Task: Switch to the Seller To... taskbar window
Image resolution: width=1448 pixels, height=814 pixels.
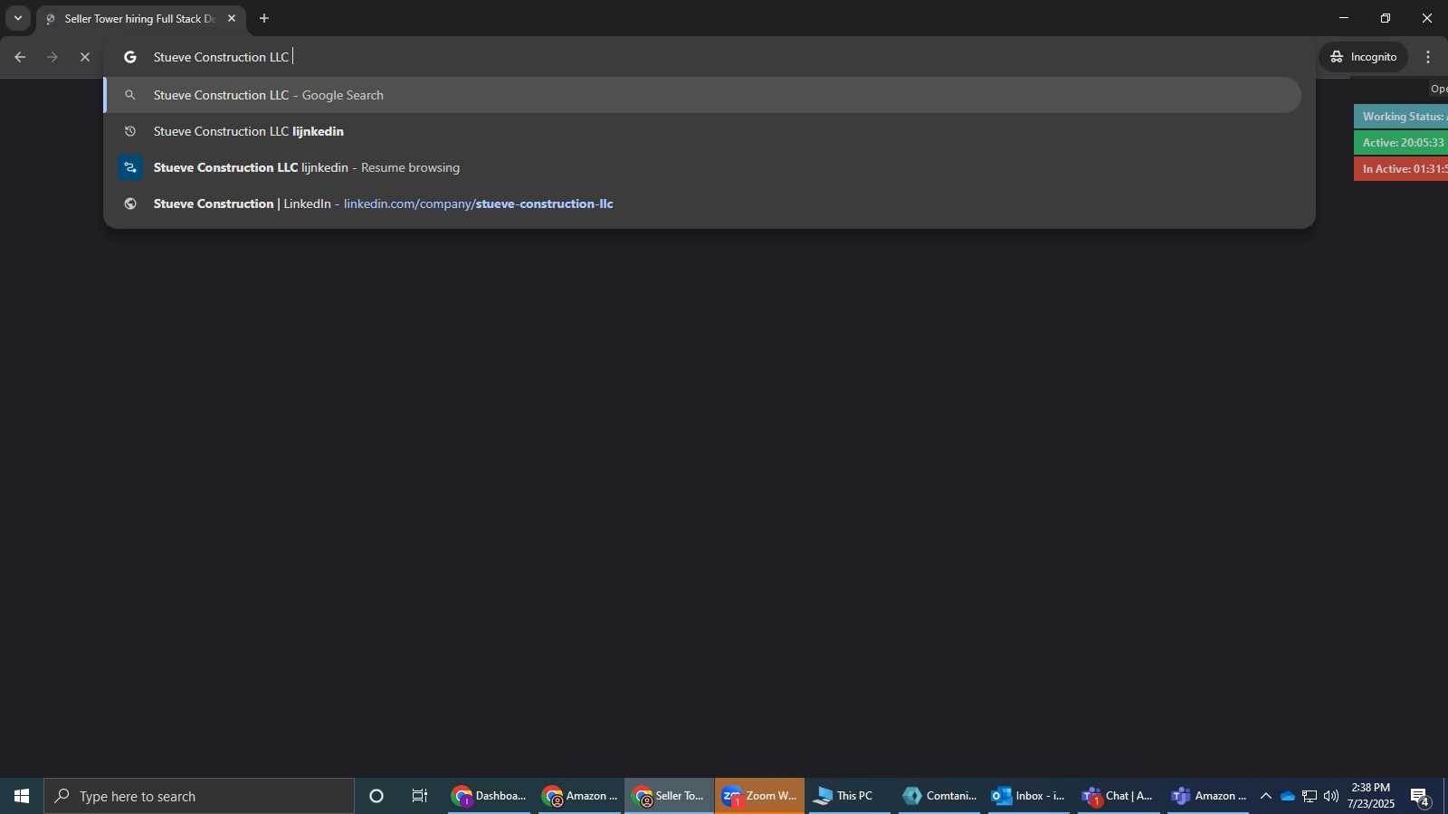Action: pyautogui.click(x=669, y=796)
